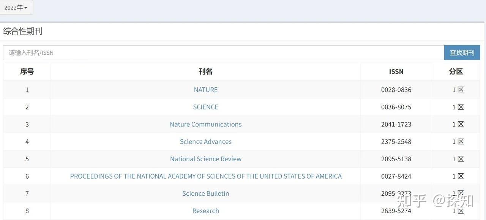Image resolution: width=486 pixels, height=220 pixels.
Task: Click the 刊名 column header
Action: 205,71
